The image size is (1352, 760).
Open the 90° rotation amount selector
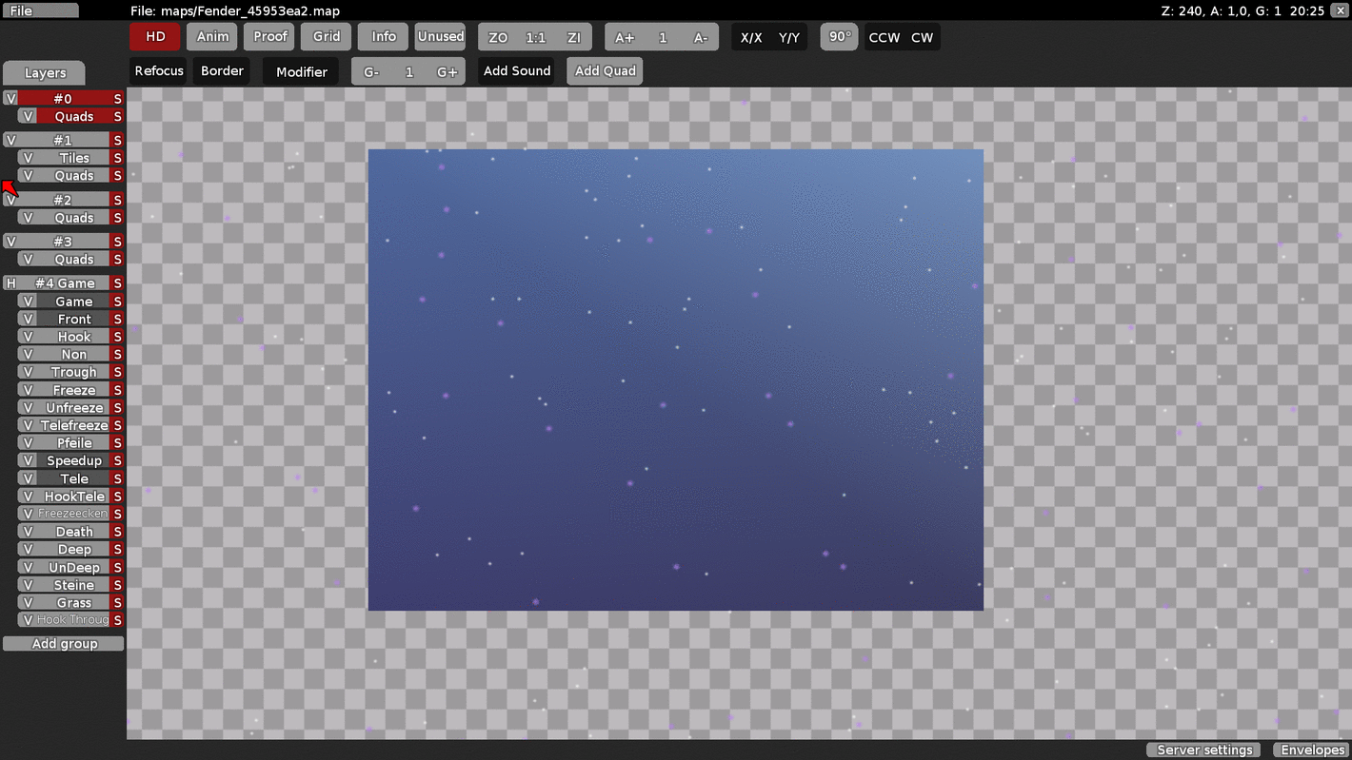coord(839,37)
